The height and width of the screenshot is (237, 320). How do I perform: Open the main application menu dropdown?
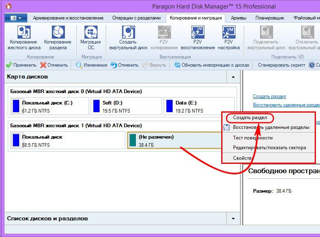coord(16,18)
